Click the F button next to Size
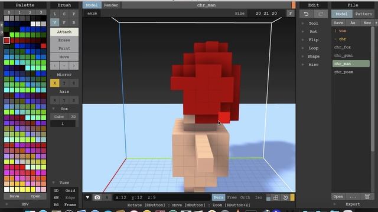The width and height of the screenshot is (378, 212). [x=291, y=14]
